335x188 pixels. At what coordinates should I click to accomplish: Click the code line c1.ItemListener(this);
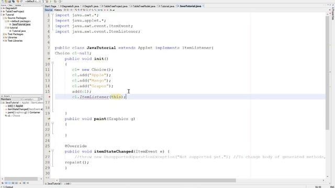99,97
